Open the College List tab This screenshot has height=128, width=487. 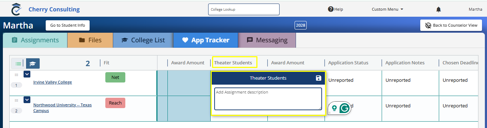143,40
